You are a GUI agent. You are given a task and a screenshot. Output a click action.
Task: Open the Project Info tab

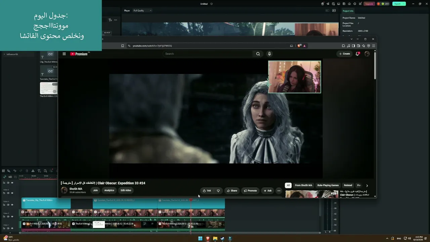(x=348, y=11)
